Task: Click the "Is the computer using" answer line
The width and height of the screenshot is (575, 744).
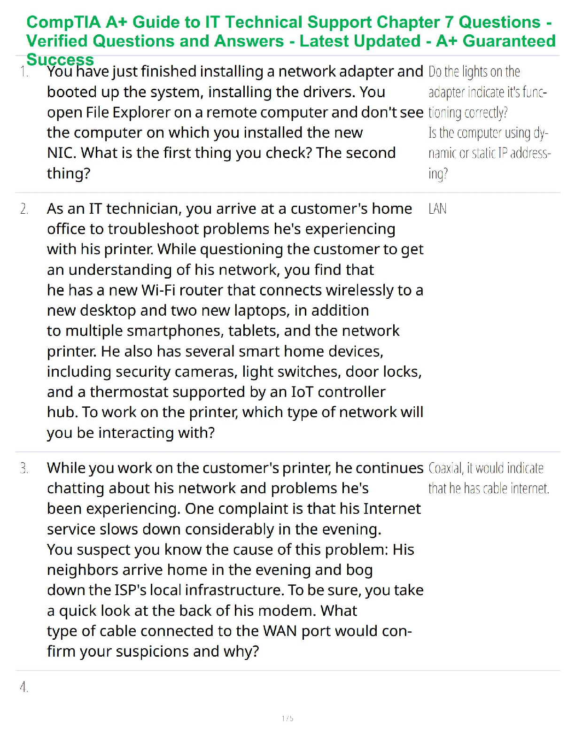Action: [x=488, y=133]
